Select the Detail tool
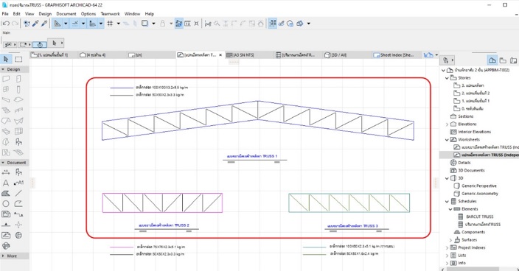Viewport: 519px width, 271px height. click(x=18, y=236)
